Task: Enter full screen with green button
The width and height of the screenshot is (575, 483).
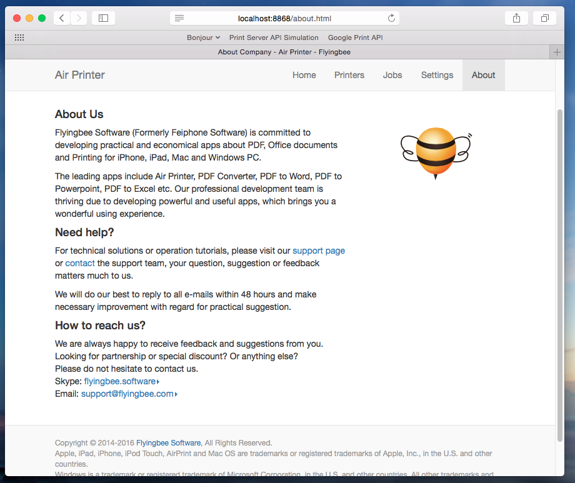Action: 42,18
